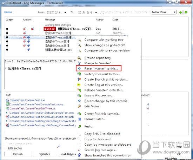Viewport: 193px width, 160px height.
Task: Click the second green navigation arrow icon
Action: [186, 12]
